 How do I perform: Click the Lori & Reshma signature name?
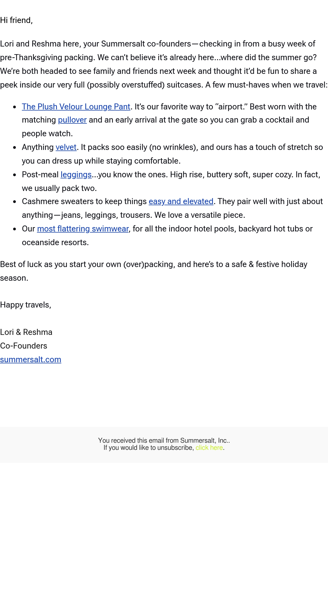pos(26,332)
